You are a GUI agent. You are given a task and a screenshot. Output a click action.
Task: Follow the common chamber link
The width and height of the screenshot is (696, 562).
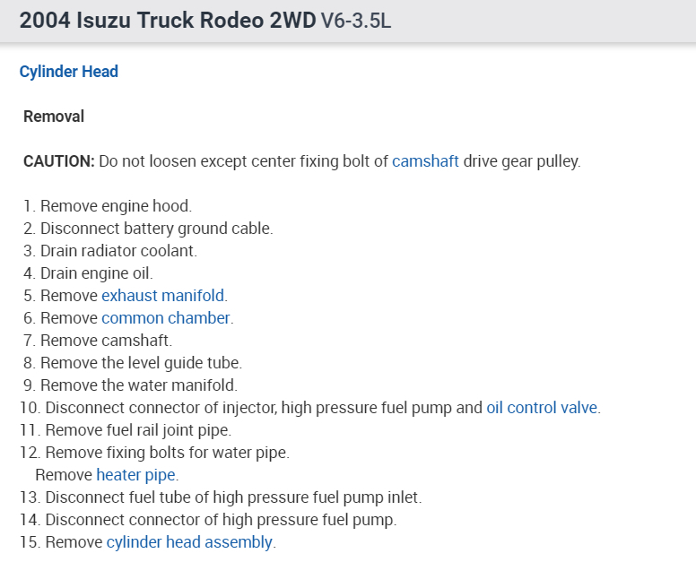tap(166, 318)
